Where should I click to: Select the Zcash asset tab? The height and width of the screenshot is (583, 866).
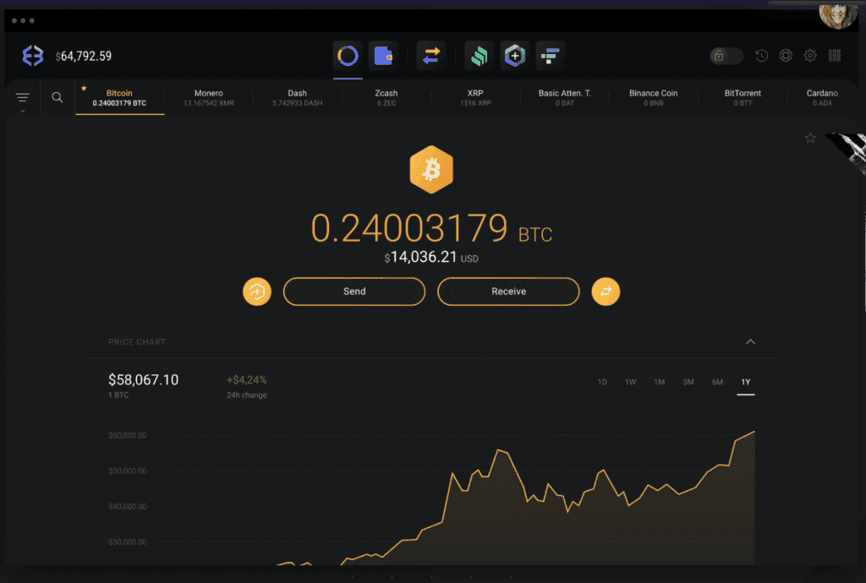click(x=386, y=97)
